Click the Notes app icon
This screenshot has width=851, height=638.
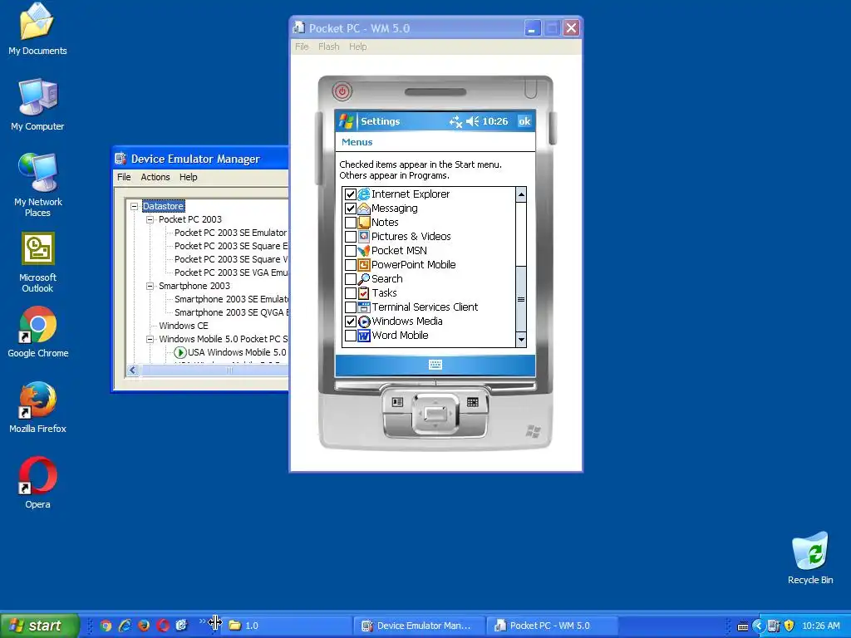[364, 223]
